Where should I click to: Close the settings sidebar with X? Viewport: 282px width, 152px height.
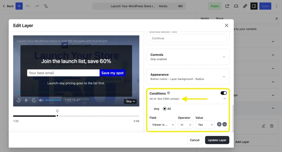(276, 18)
